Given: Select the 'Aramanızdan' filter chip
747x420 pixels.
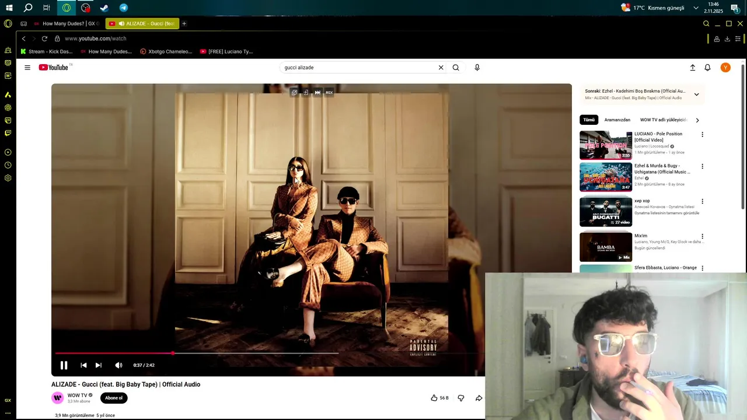Looking at the screenshot, I should coord(617,120).
